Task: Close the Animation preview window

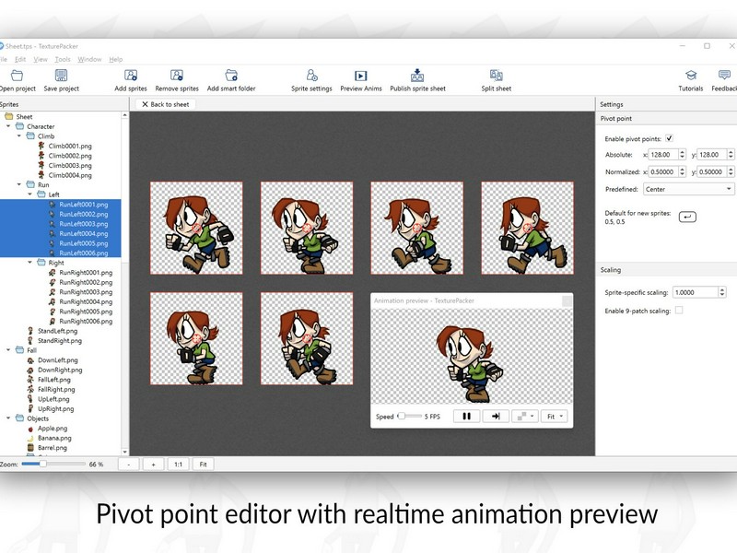Action: tap(567, 300)
